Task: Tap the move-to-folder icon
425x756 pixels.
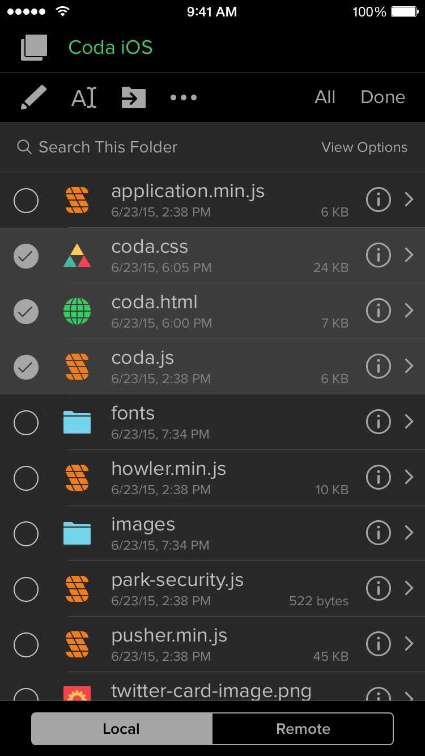Action: (x=134, y=97)
